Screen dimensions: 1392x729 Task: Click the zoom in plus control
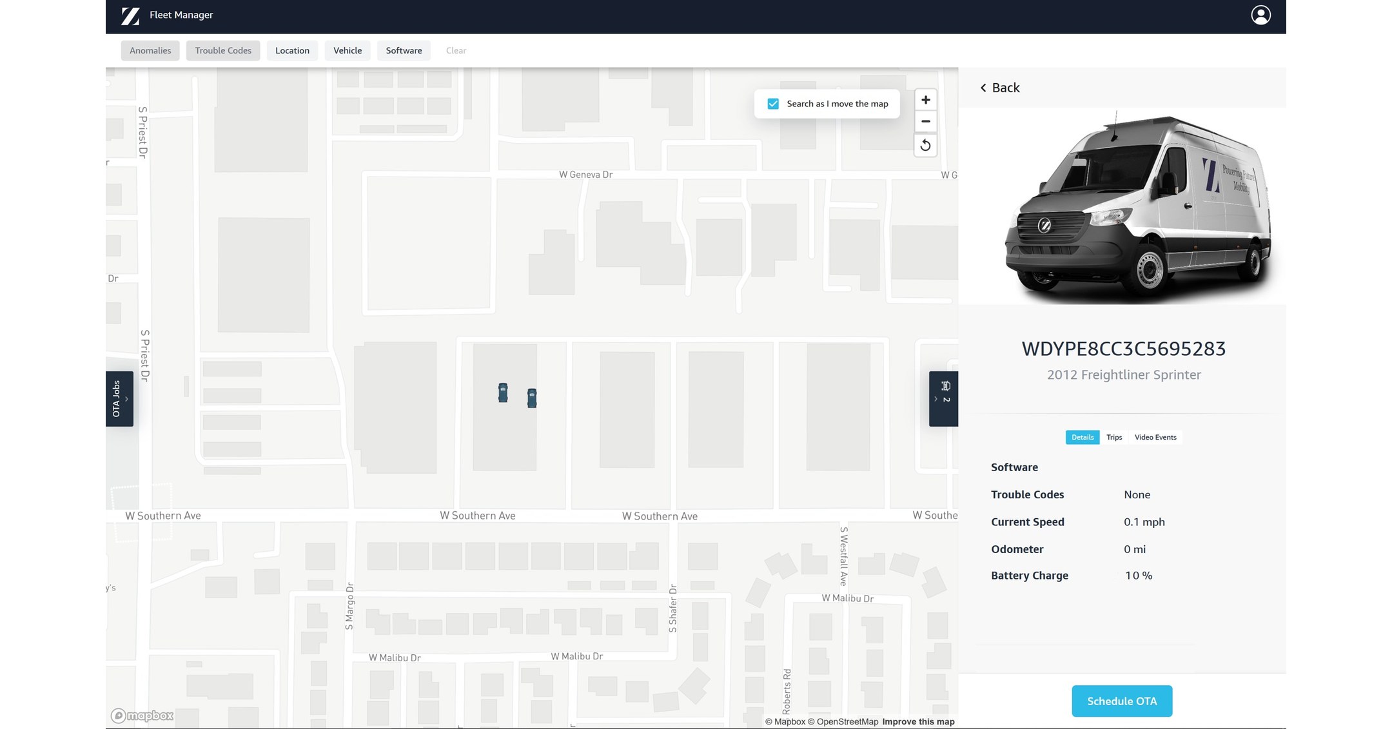pos(925,99)
